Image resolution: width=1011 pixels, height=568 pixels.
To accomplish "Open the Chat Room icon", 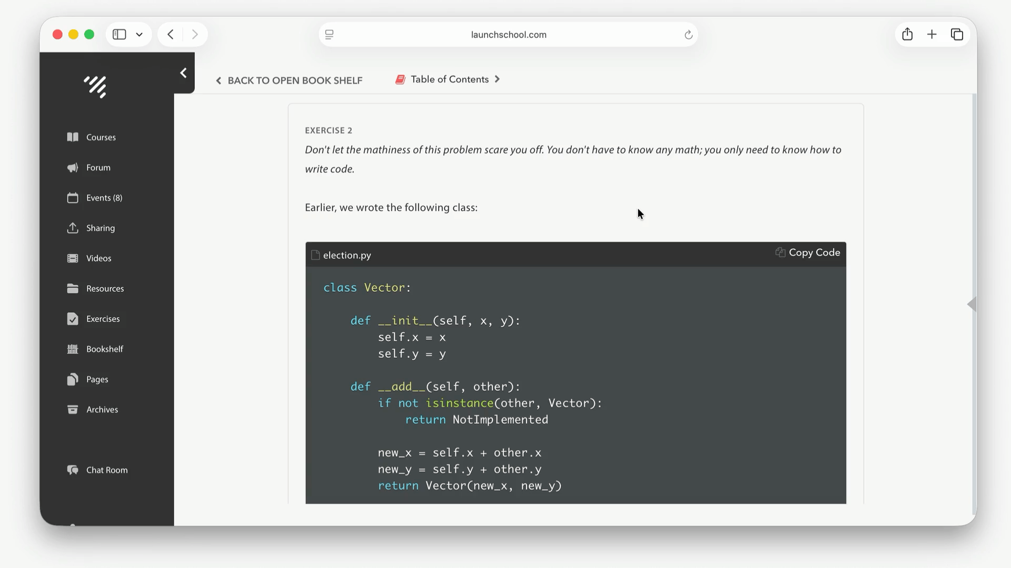I will coord(73,470).
